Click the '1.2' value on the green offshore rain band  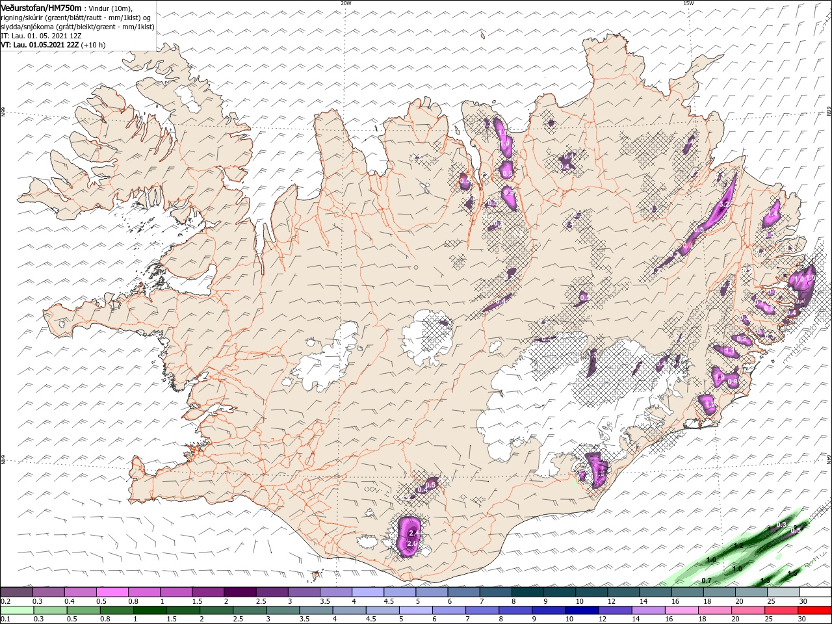[x=738, y=545]
